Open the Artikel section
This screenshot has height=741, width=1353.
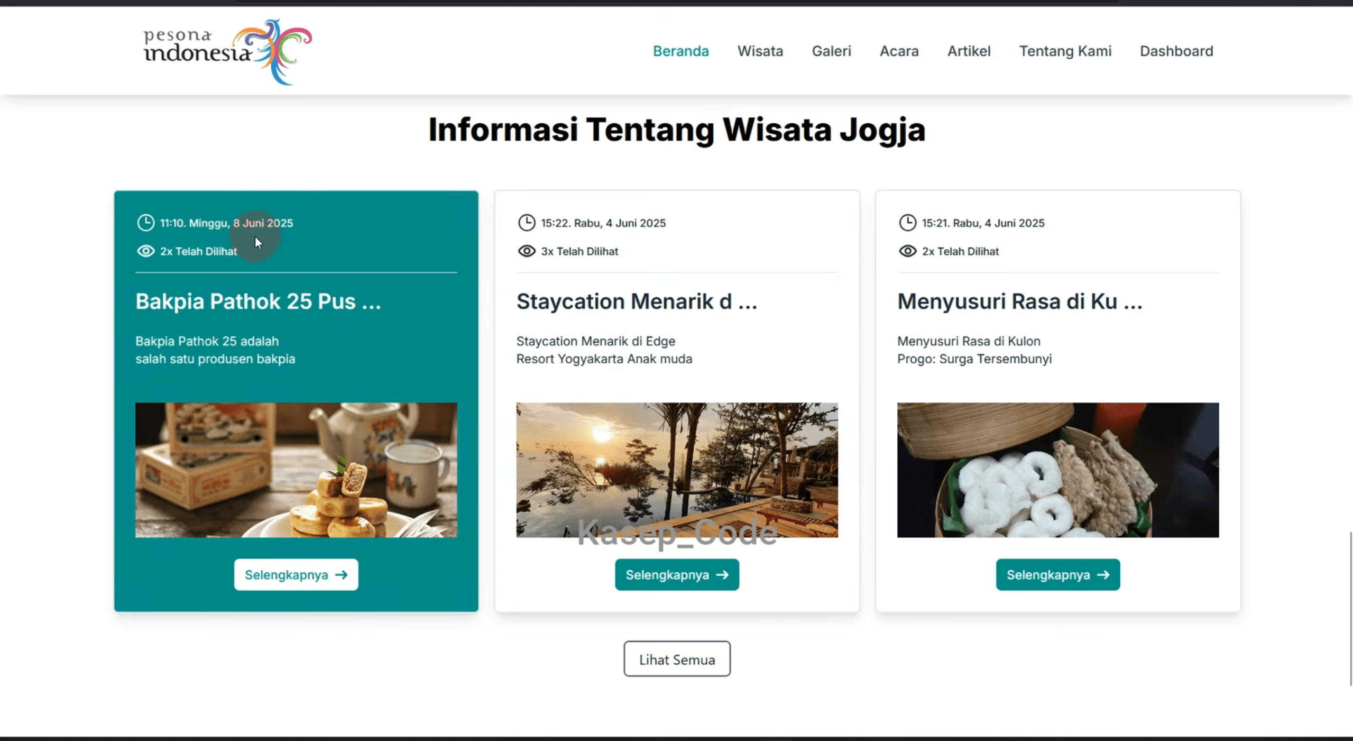coord(969,51)
